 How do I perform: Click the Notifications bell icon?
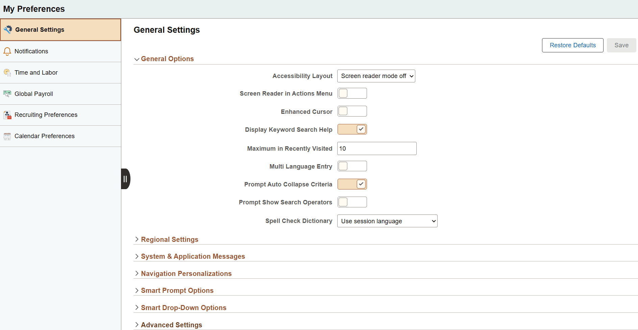pos(7,51)
